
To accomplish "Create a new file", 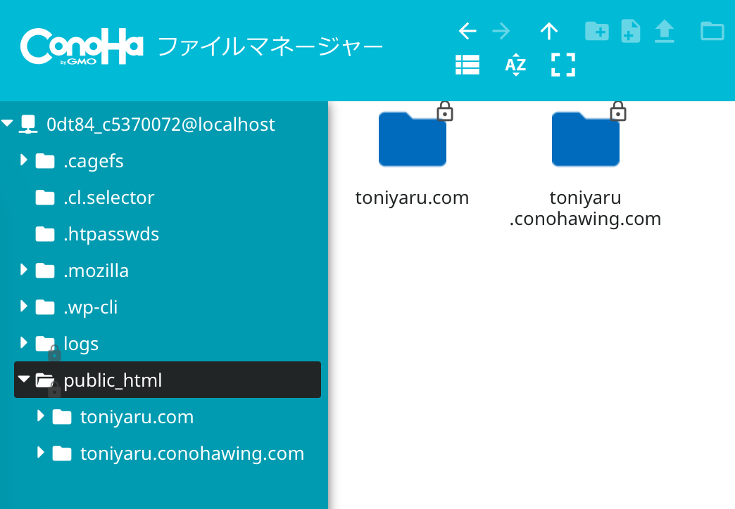I will 631,32.
